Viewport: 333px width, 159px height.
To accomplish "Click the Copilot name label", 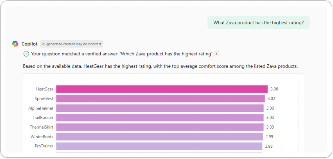I will tap(29, 44).
